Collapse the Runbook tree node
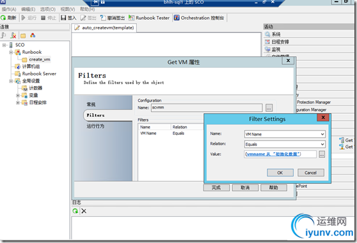 (x=11, y=52)
